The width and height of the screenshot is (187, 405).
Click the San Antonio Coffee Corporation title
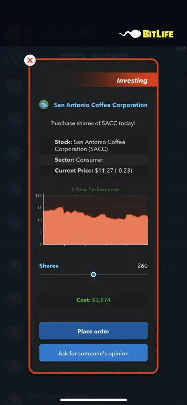coord(101,105)
